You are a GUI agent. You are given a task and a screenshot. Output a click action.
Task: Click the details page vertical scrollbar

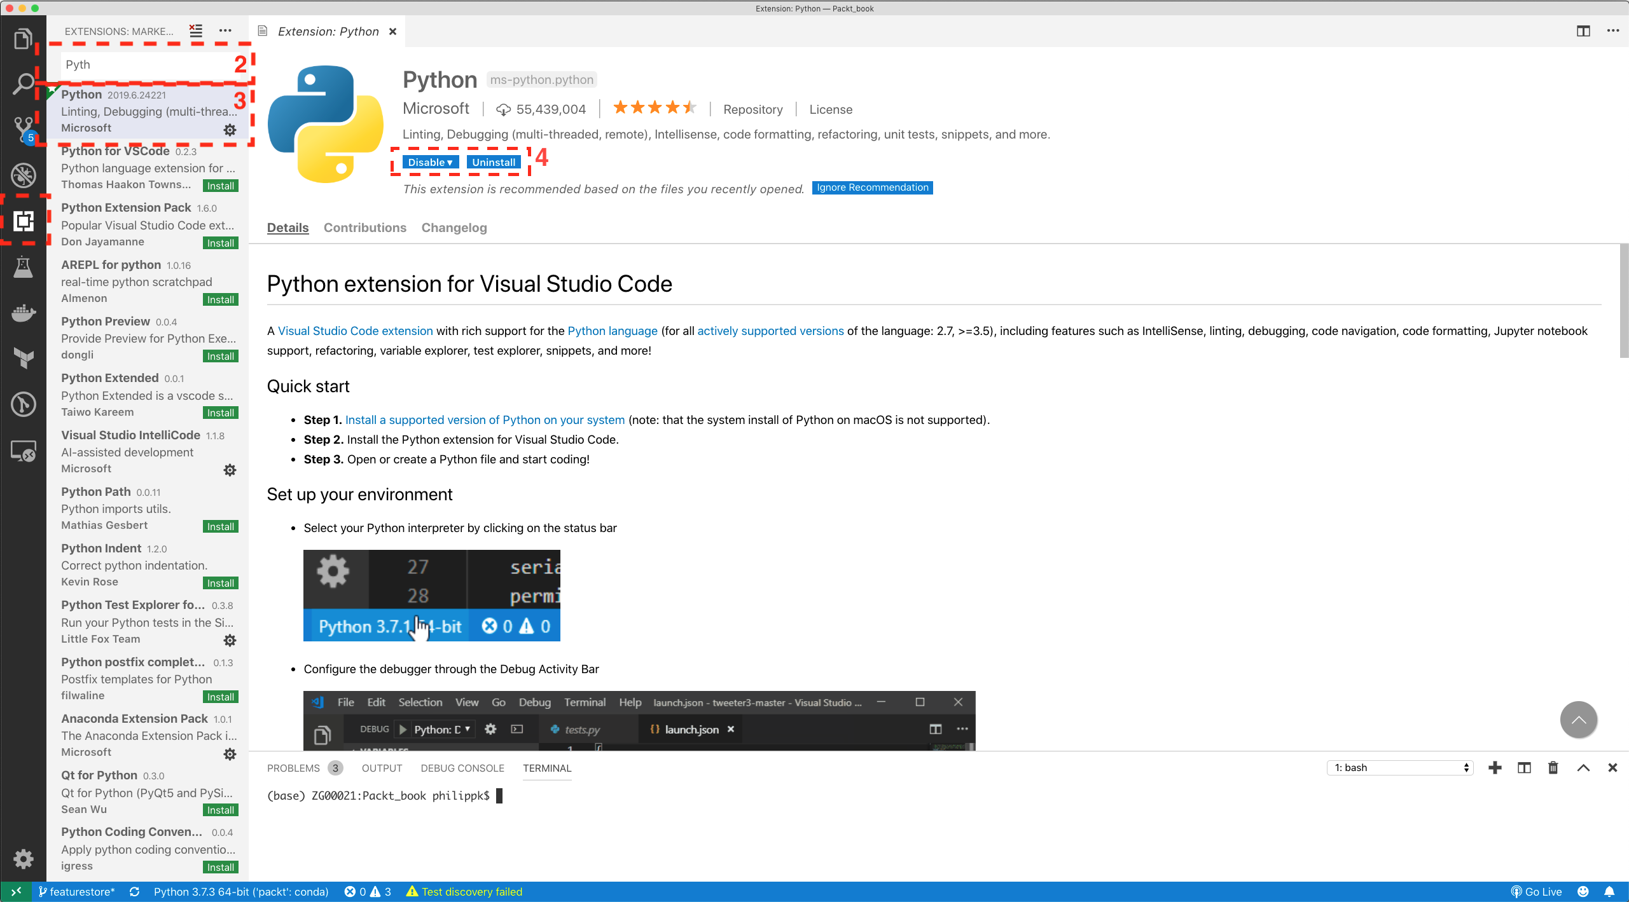[x=1623, y=300]
